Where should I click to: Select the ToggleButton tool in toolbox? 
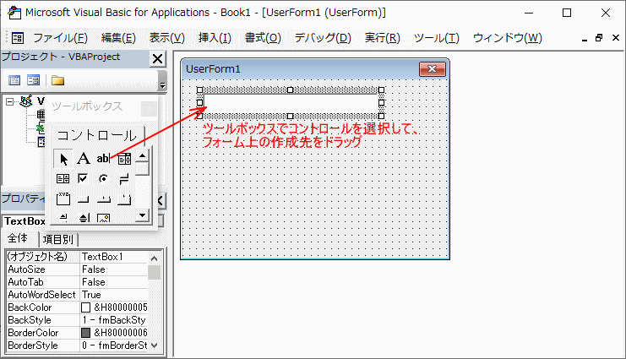coord(124,178)
